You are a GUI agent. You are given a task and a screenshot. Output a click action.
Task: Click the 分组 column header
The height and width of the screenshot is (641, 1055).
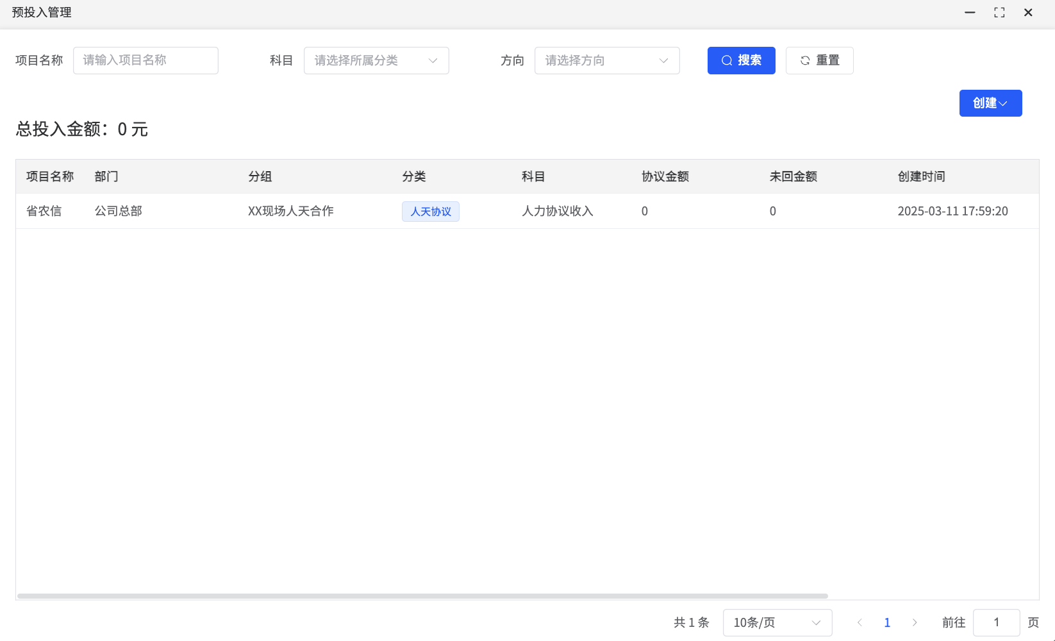[x=260, y=176]
